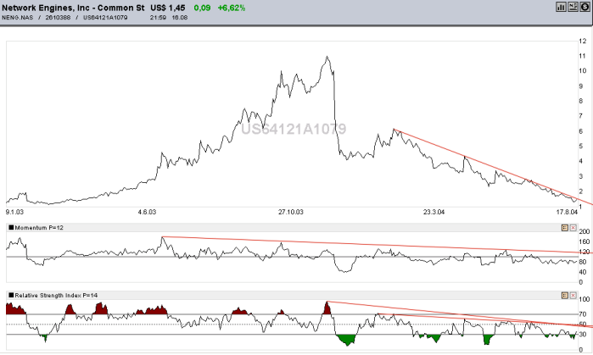Click the price chart peak near 11
Viewport: 593px width, 355px height.
pyautogui.click(x=327, y=58)
